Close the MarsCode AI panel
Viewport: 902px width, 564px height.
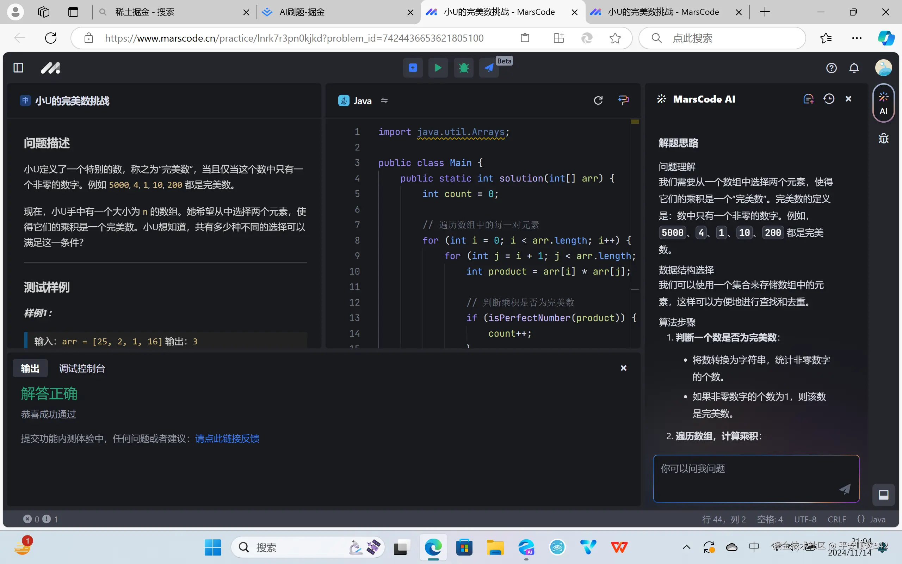848,99
